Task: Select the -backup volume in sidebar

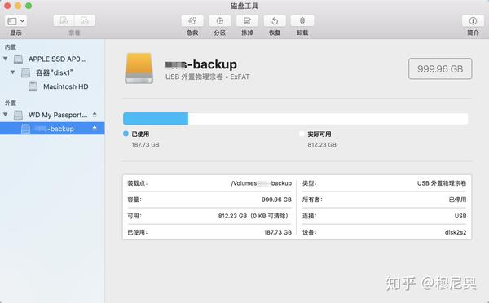Action: (x=52, y=129)
